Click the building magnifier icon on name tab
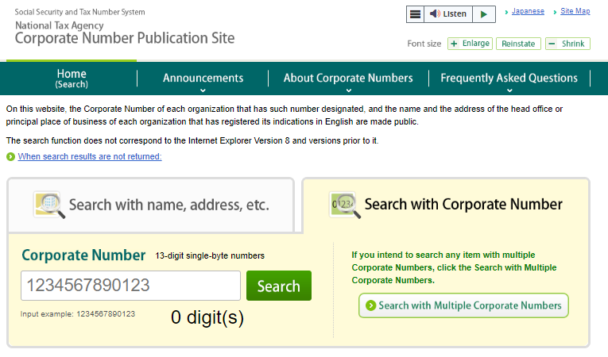 click(x=48, y=205)
